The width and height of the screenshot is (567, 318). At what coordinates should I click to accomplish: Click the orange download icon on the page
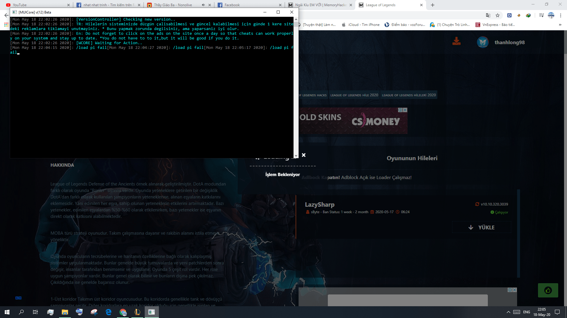tap(456, 41)
